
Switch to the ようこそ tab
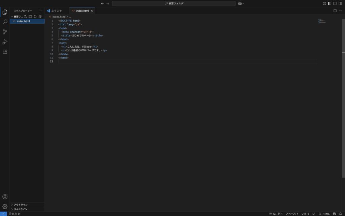click(57, 11)
